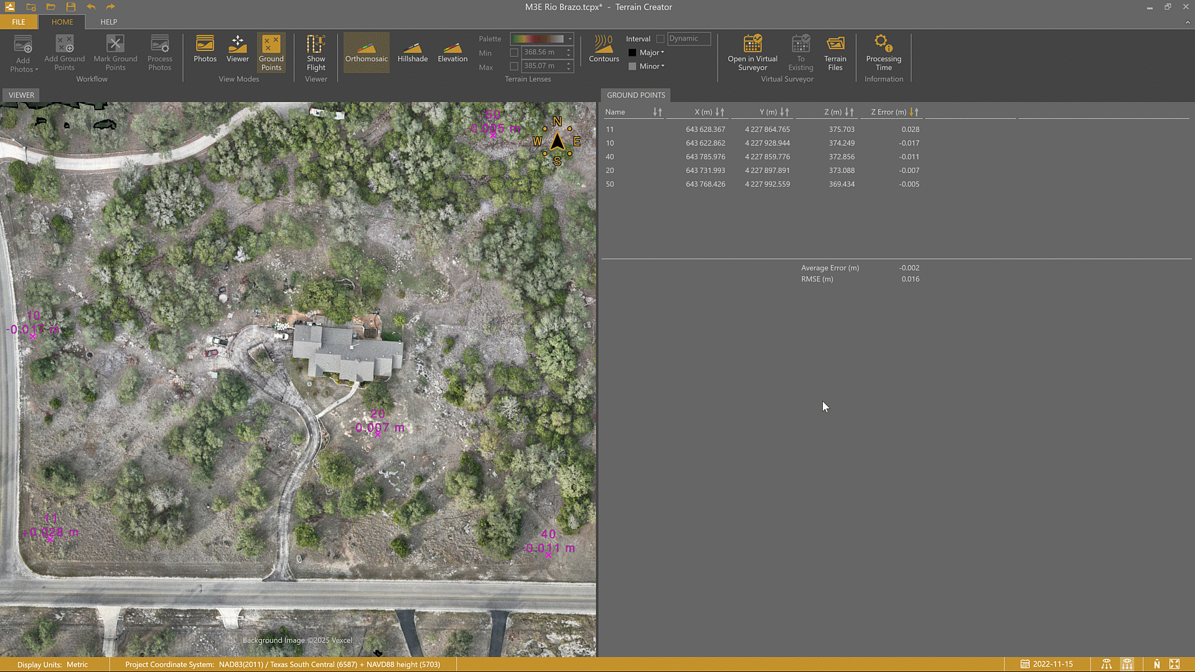Image resolution: width=1195 pixels, height=672 pixels.
Task: Expand the Palette color dropdown
Action: (569, 39)
